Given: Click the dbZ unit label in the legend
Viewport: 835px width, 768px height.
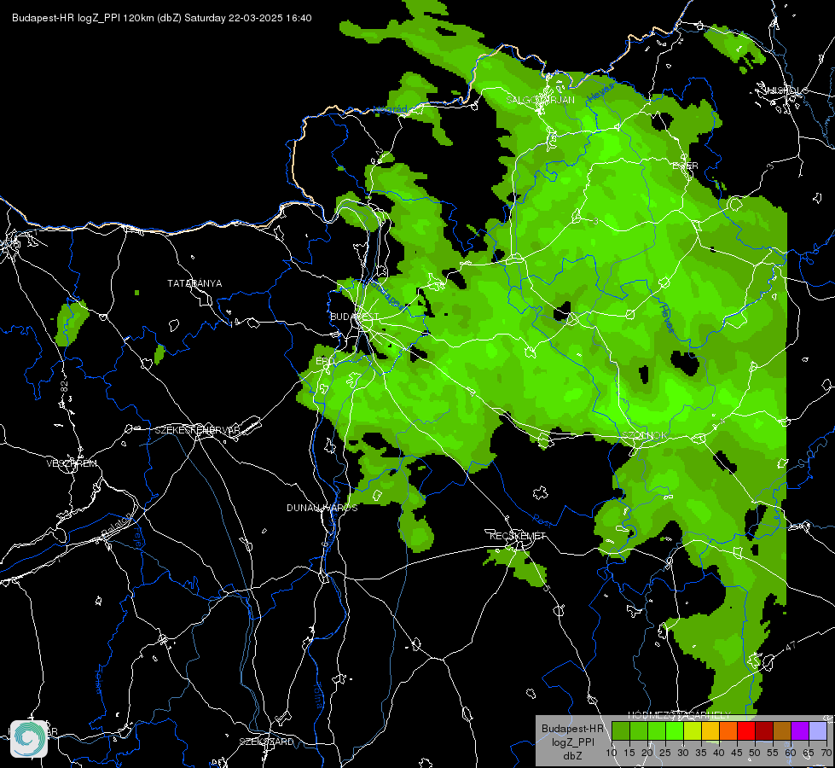Looking at the screenshot, I should coord(573,756).
